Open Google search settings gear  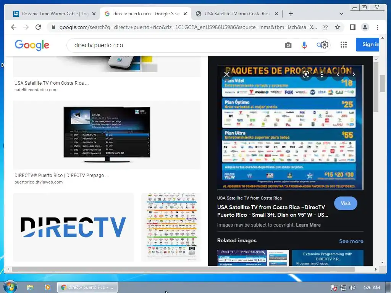coord(325,45)
